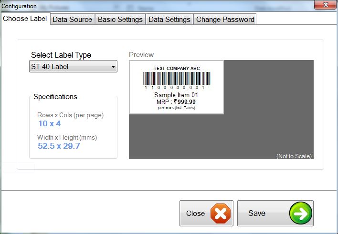Open the Data Source tab
This screenshot has width=338, height=234.
pyautogui.click(x=73, y=20)
